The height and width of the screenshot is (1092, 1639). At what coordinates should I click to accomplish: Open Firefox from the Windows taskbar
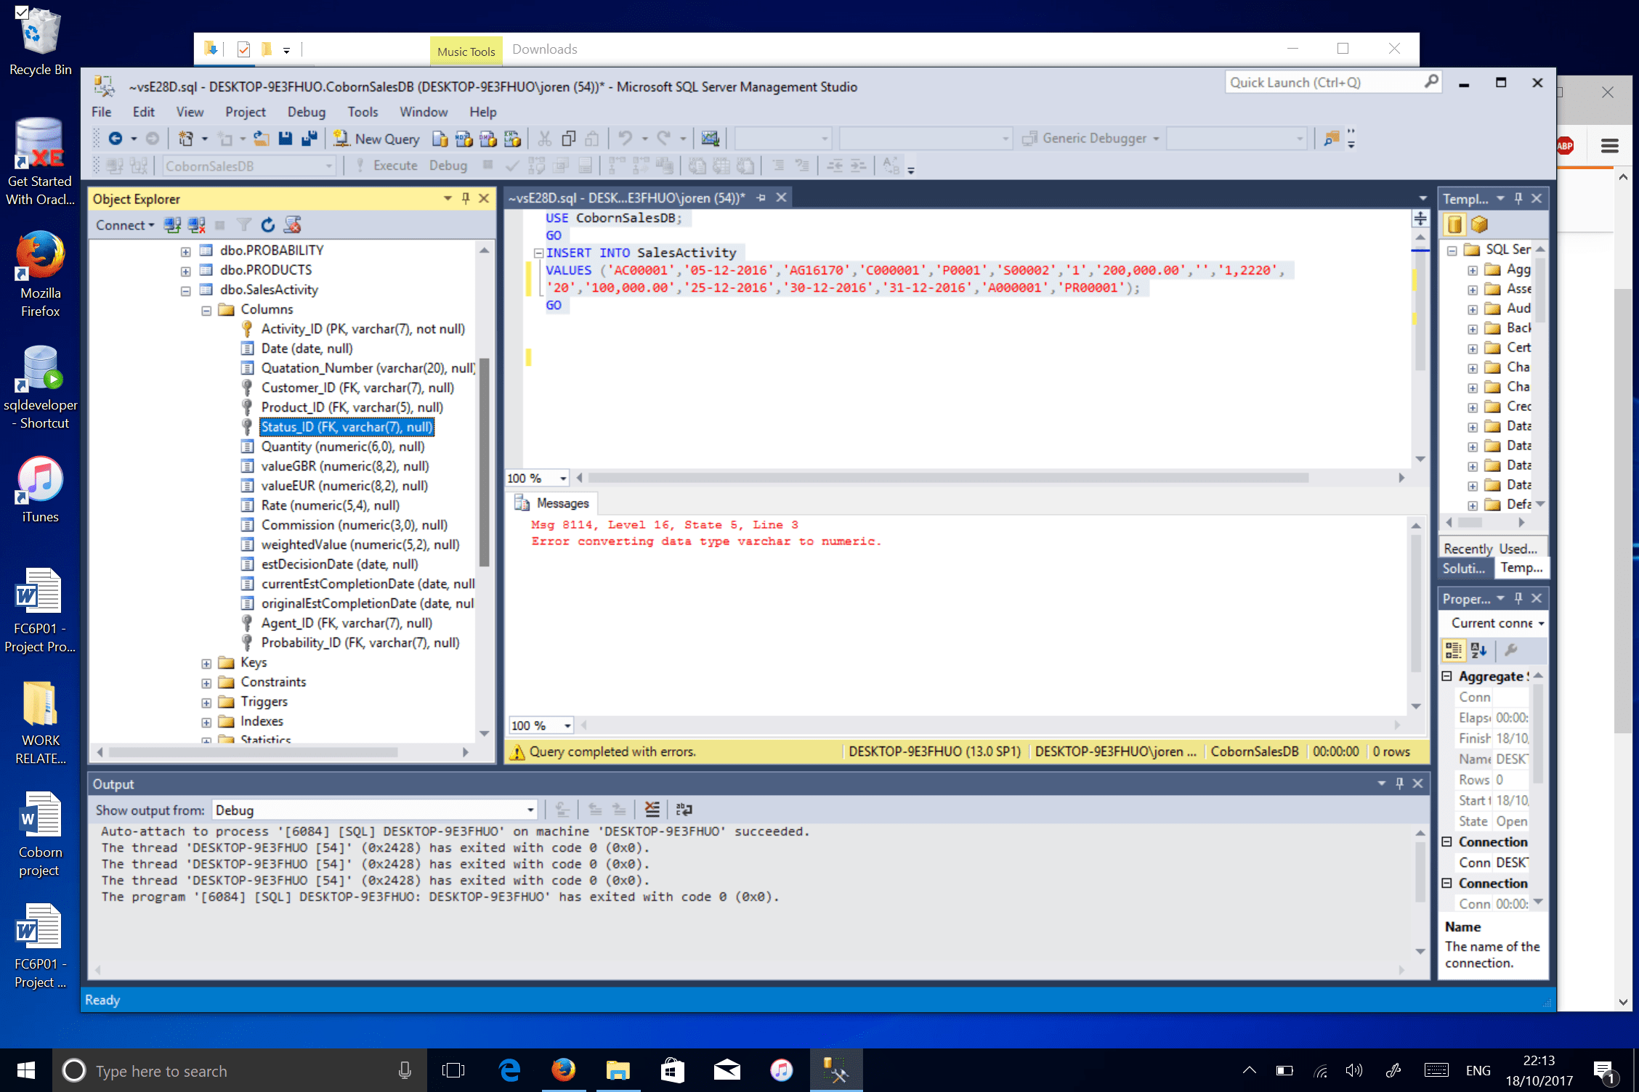pyautogui.click(x=563, y=1070)
